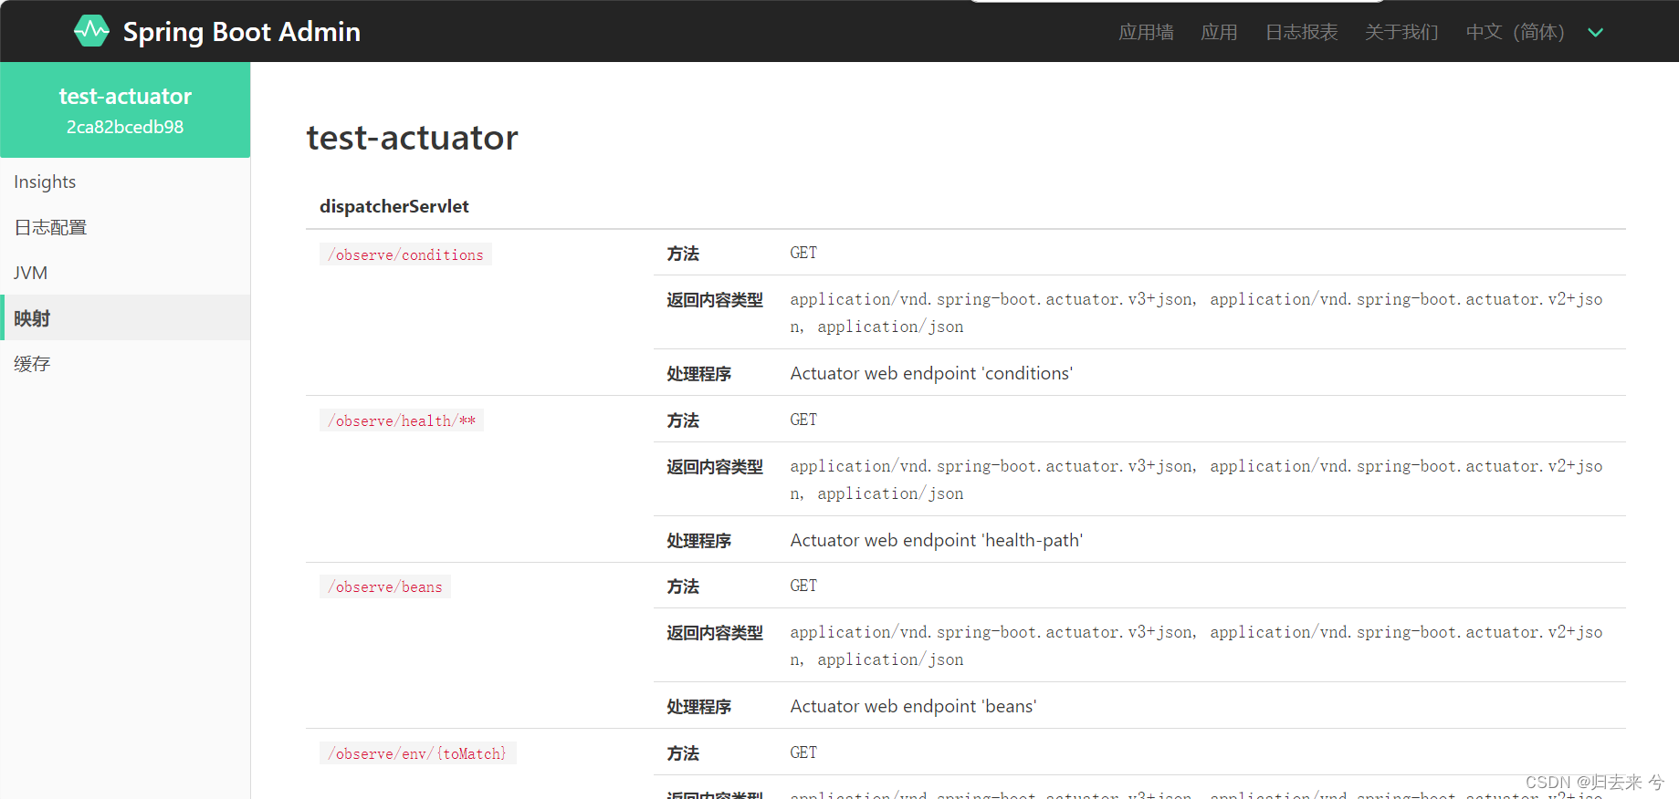Click the /observe/health/** mapping path

pos(402,420)
